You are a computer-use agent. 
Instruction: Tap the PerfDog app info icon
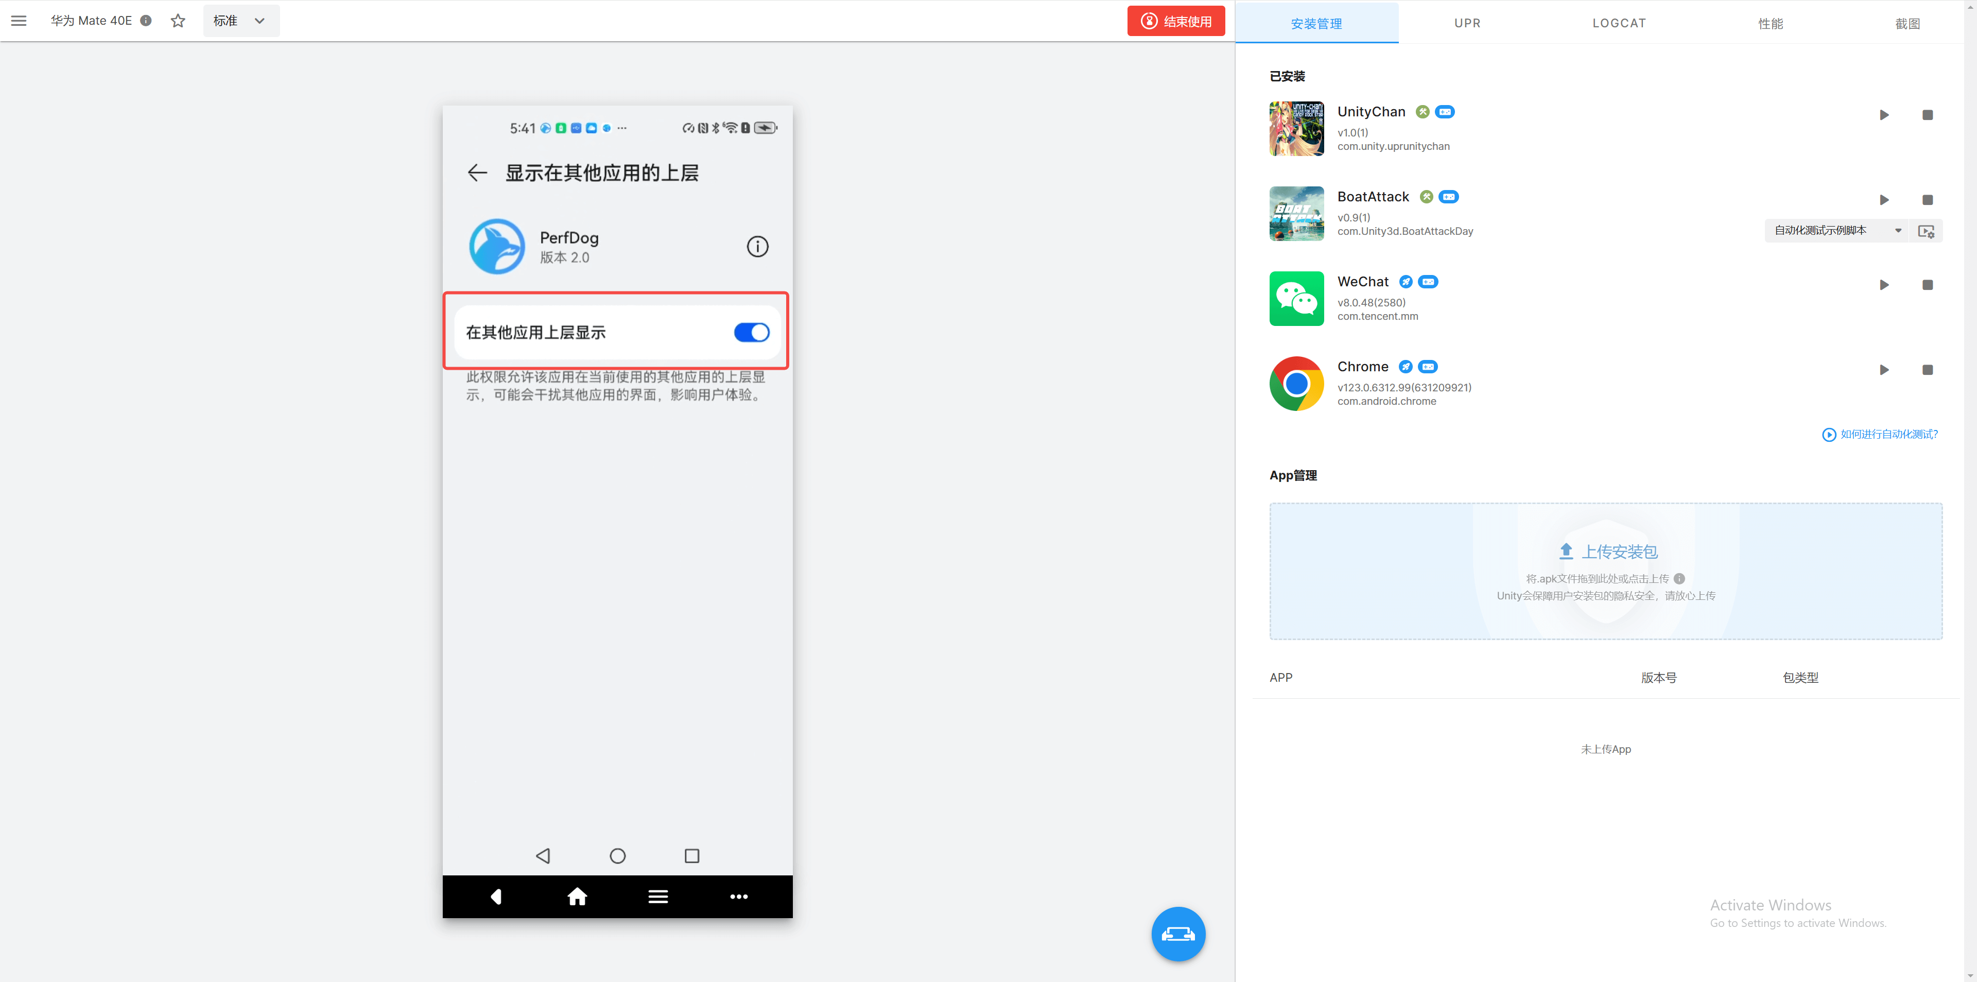(x=757, y=247)
